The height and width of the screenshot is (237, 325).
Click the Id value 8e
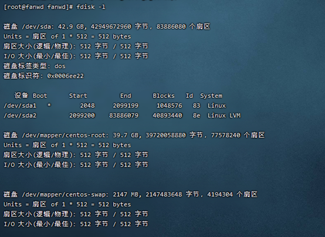(197, 116)
